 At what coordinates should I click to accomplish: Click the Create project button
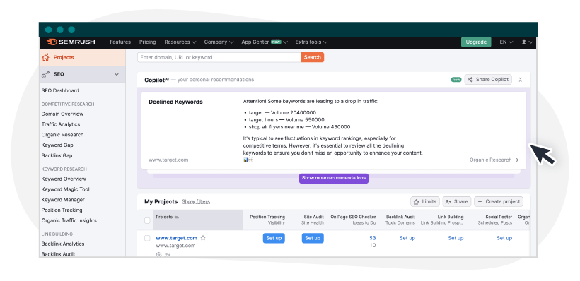point(499,202)
